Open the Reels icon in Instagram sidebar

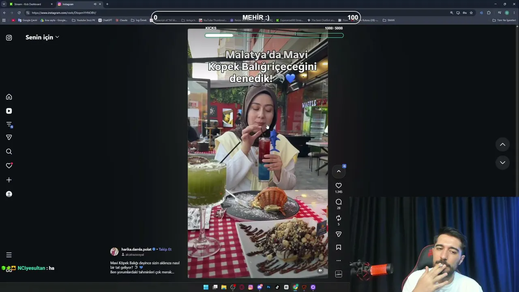[x=9, y=111]
